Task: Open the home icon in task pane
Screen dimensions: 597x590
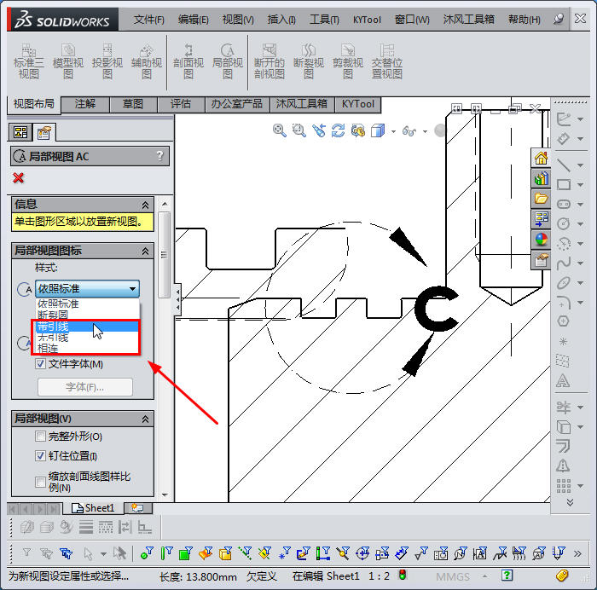Action: pos(541,159)
